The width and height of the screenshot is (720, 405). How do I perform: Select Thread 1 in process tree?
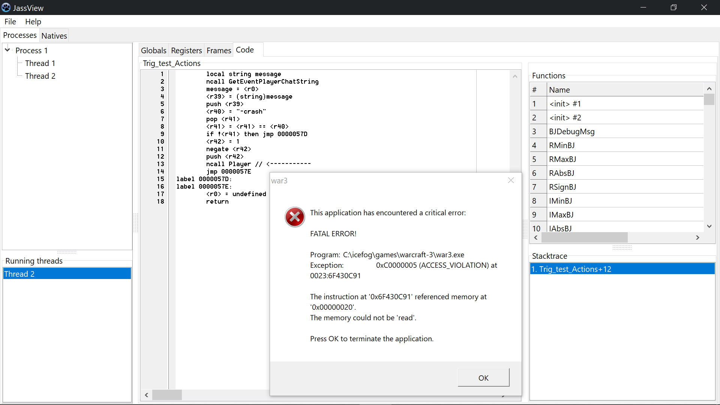[40, 63]
